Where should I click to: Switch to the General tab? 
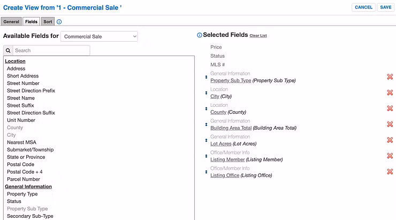(11, 22)
